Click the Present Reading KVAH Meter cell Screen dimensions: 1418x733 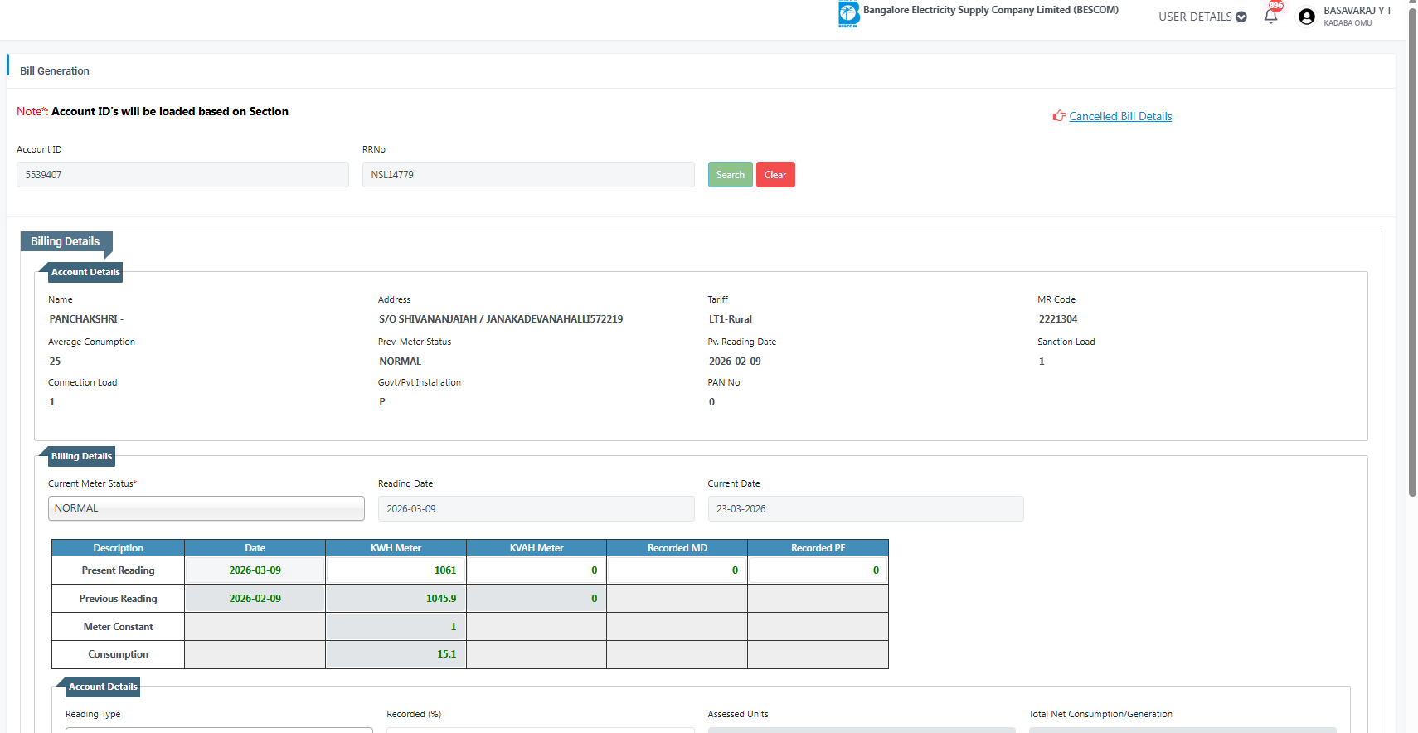pyautogui.click(x=537, y=570)
